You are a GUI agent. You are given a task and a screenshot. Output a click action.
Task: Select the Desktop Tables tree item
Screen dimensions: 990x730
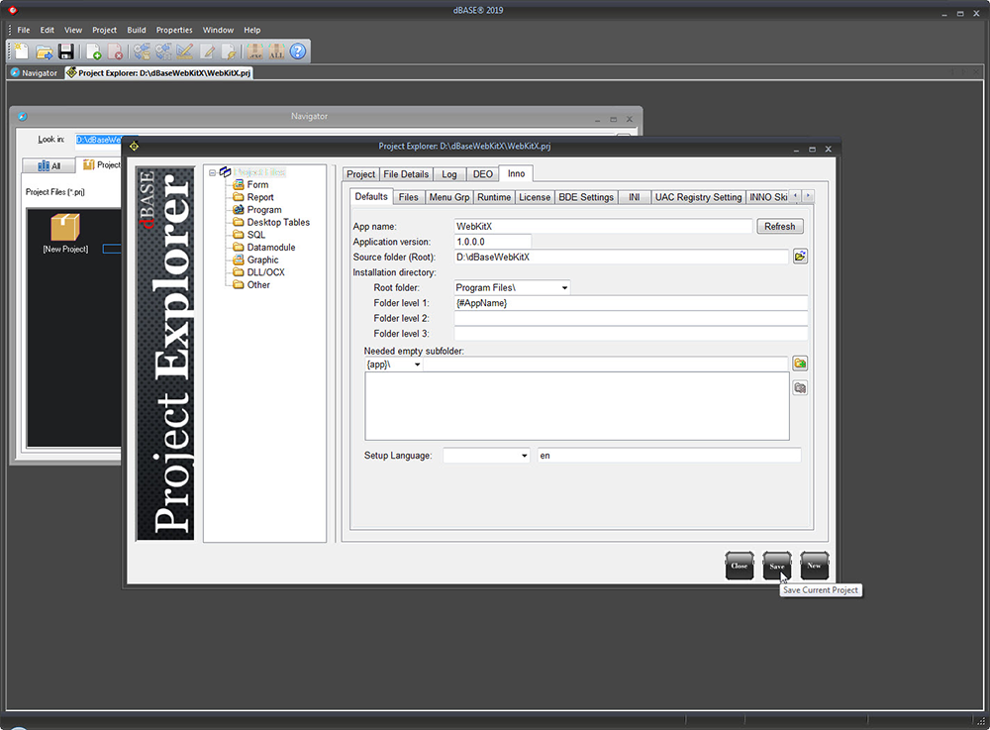point(271,222)
